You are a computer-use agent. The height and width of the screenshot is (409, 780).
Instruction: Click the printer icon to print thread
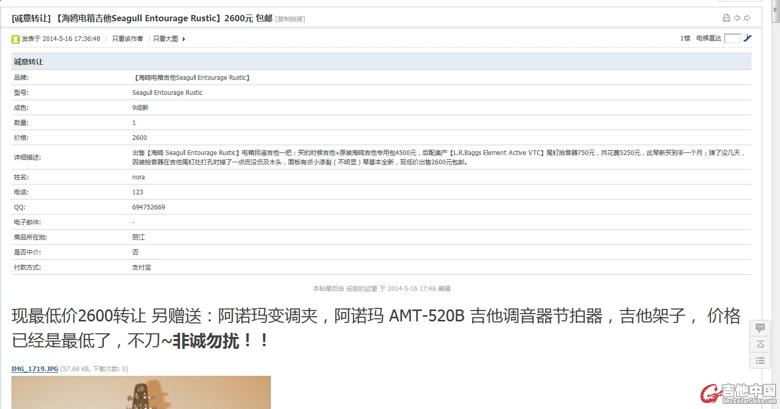coord(727,18)
